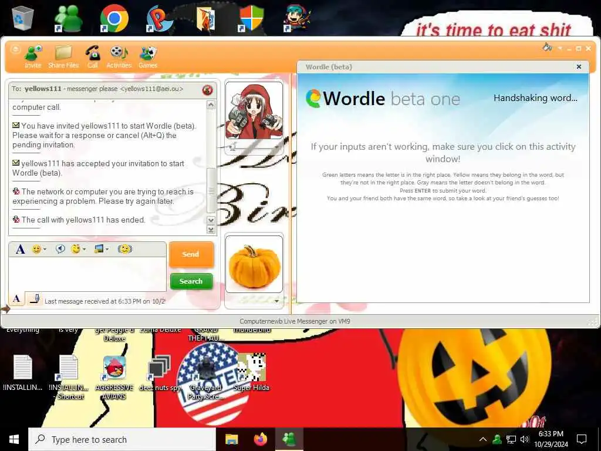Switch to text input mode tab

[16, 299]
